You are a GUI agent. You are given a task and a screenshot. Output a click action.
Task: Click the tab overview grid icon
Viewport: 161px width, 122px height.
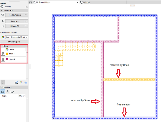pos(30,2)
